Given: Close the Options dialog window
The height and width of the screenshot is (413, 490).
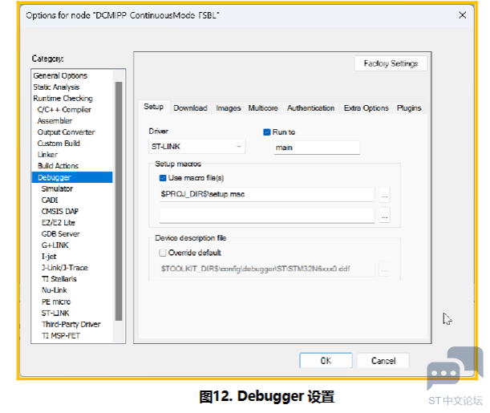Looking at the screenshot, I should point(461,15).
